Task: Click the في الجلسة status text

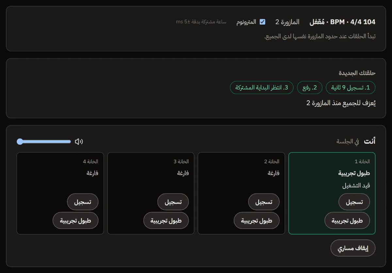Action: [x=348, y=141]
